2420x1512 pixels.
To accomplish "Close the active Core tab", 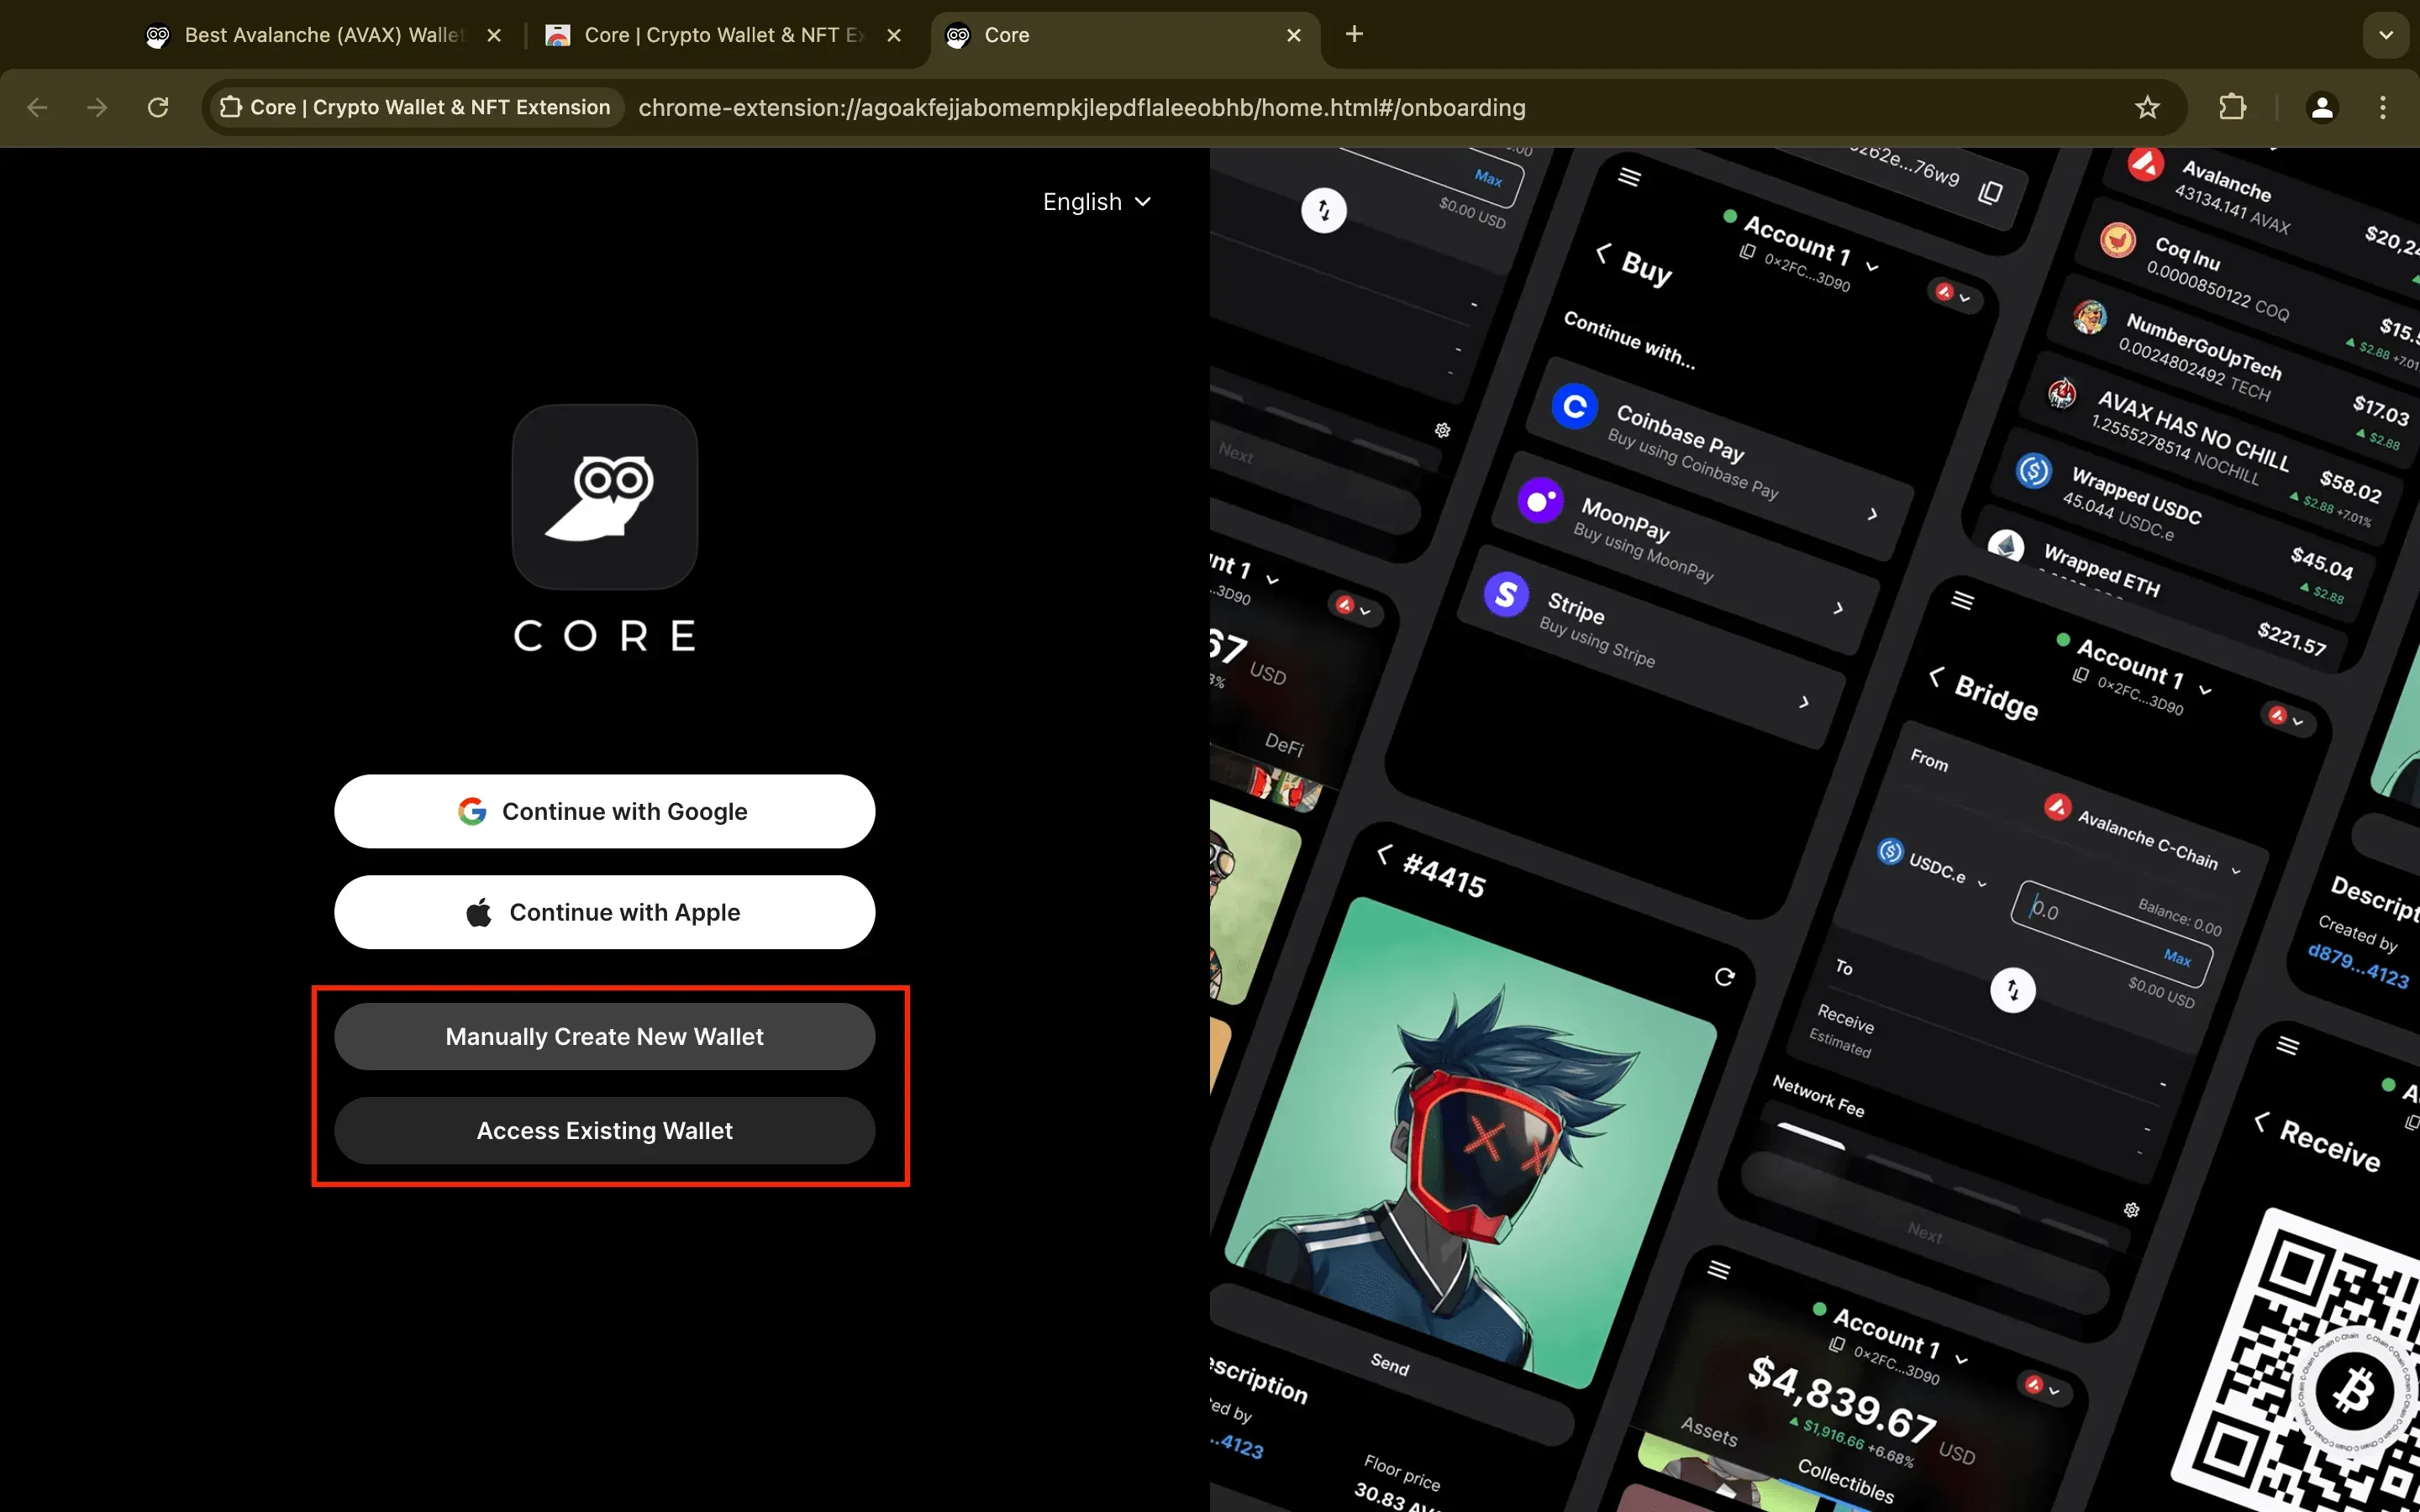I will pos(1294,35).
